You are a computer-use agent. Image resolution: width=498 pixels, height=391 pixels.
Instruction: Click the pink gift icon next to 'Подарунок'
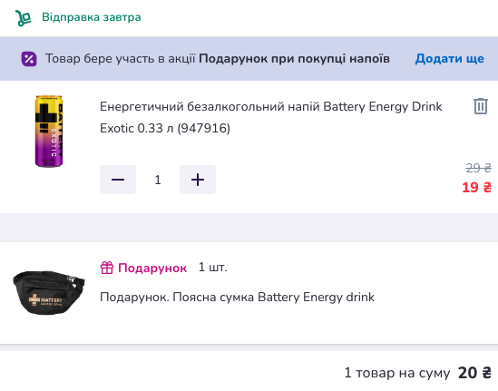click(x=107, y=268)
